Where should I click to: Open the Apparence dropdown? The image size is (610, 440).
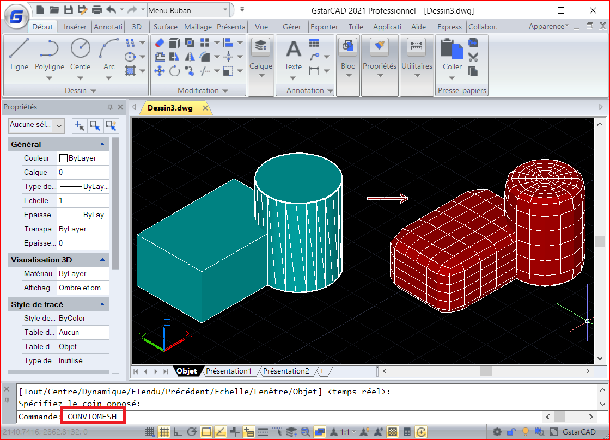tap(548, 27)
